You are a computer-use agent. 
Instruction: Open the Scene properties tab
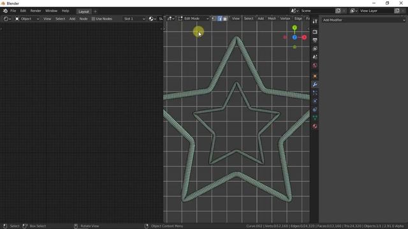315,57
